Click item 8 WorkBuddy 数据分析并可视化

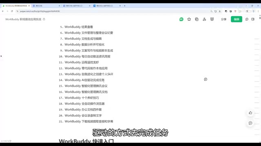[84, 45]
